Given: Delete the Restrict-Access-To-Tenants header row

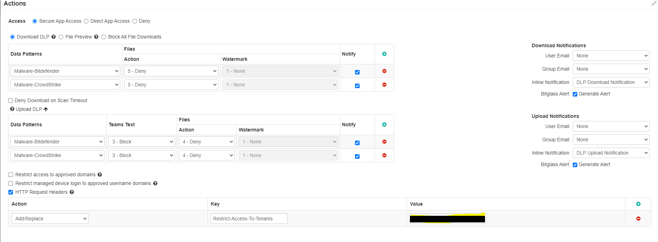Looking at the screenshot, I should point(638,219).
